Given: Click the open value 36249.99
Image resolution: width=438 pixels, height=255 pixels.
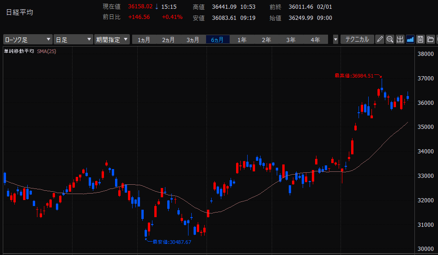Looking at the screenshot, I should click(301, 18).
